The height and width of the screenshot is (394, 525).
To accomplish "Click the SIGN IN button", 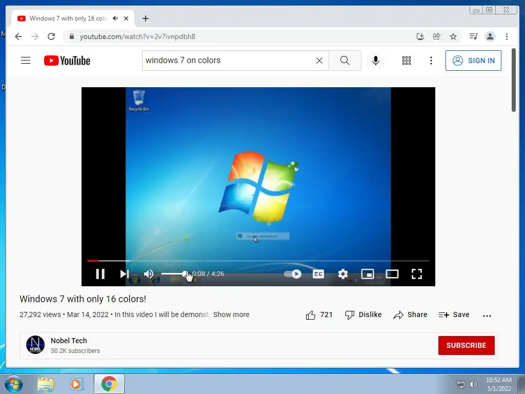I will click(473, 61).
